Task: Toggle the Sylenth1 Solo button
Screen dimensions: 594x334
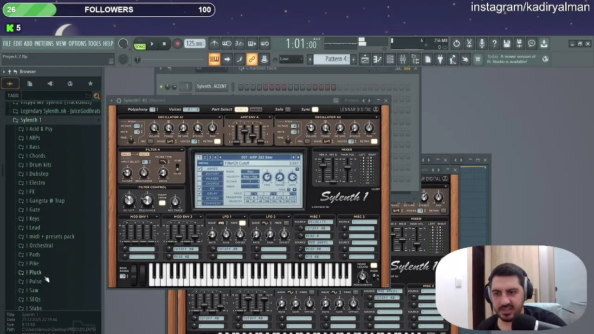Action: [288, 109]
